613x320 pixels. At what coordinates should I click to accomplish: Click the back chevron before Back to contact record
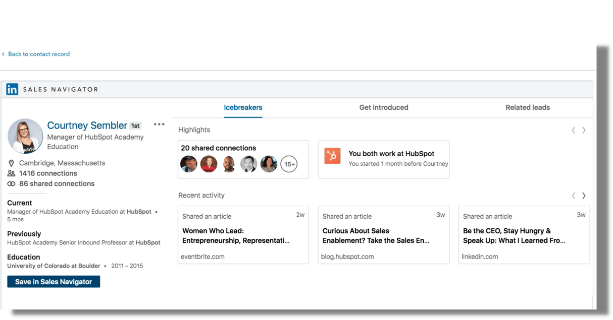pos(4,54)
